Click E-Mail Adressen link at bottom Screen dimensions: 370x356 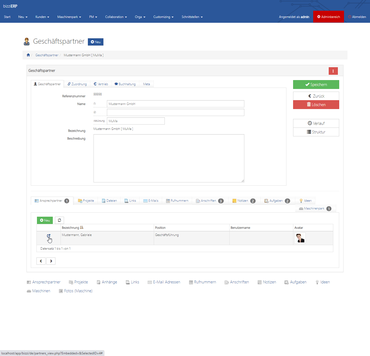[x=164, y=282]
